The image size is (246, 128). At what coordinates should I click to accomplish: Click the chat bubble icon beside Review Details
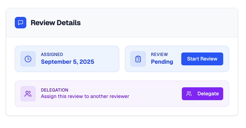(x=20, y=23)
